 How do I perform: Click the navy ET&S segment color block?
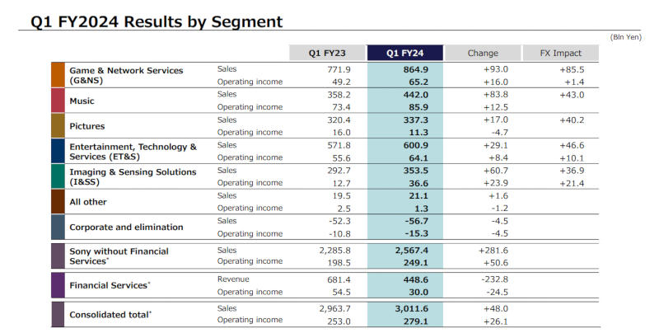[x=58, y=152]
